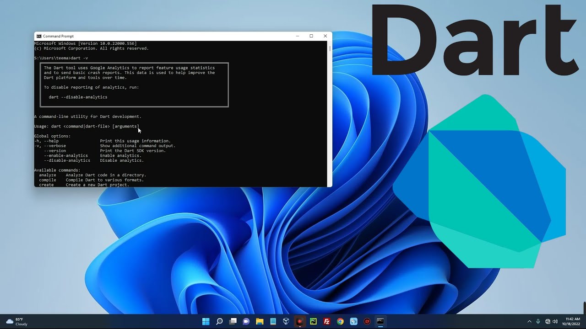Click the '--enable-analytics' option
The height and width of the screenshot is (329, 586).
point(66,156)
